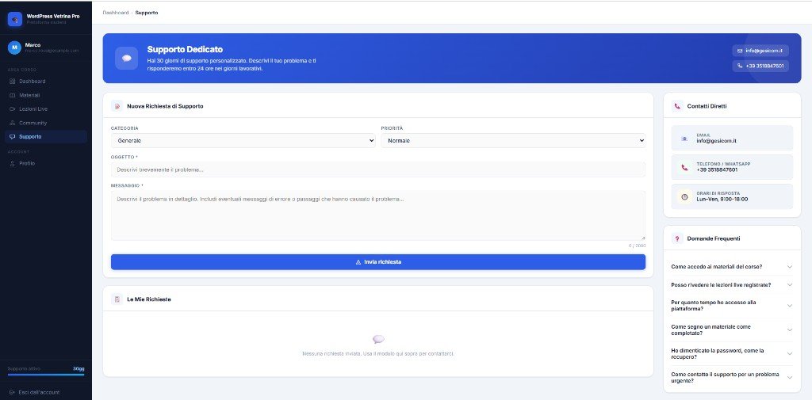Click the phone icon beside Contatti Diretti heading
The width and height of the screenshot is (812, 400).
(x=677, y=106)
